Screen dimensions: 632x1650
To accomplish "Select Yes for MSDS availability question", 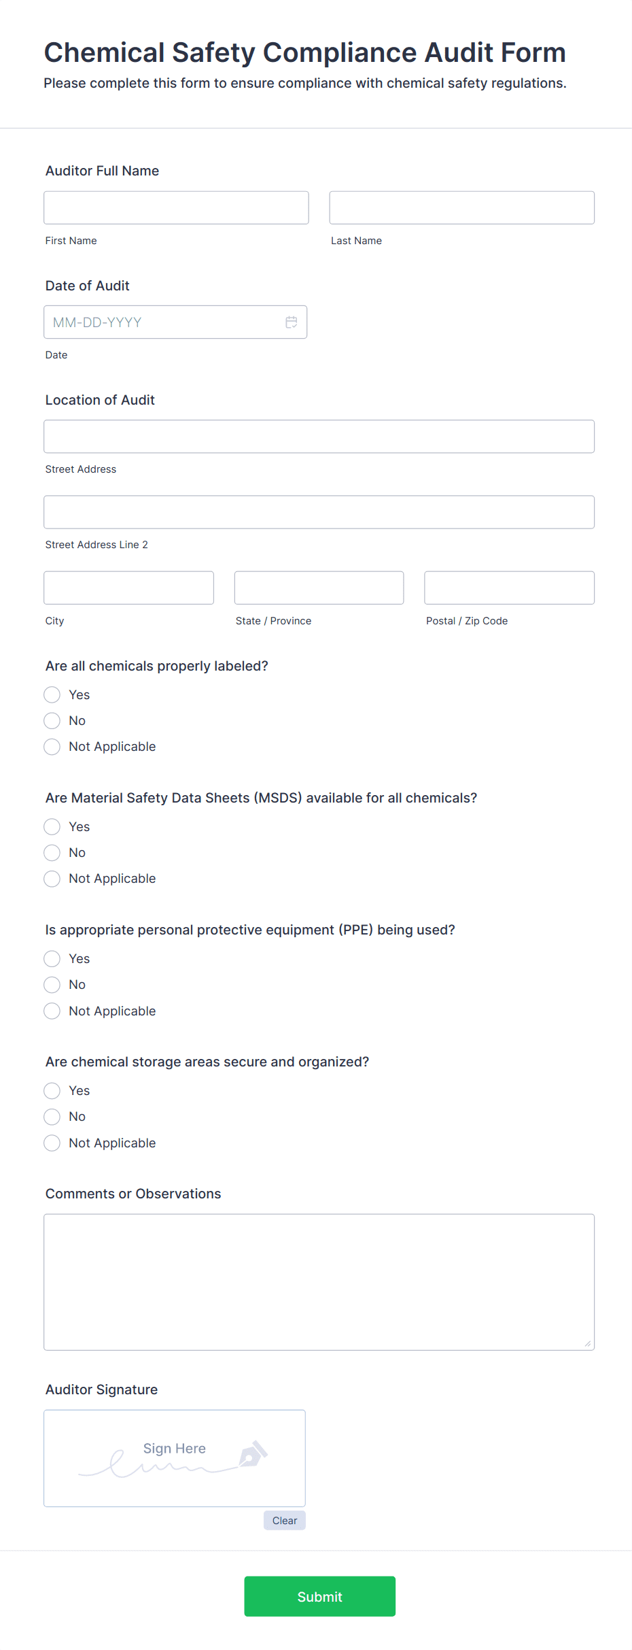I will pyautogui.click(x=52, y=826).
